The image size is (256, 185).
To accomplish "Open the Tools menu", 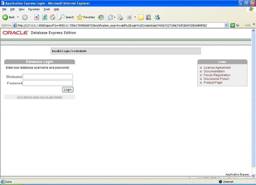I will [x=47, y=9].
